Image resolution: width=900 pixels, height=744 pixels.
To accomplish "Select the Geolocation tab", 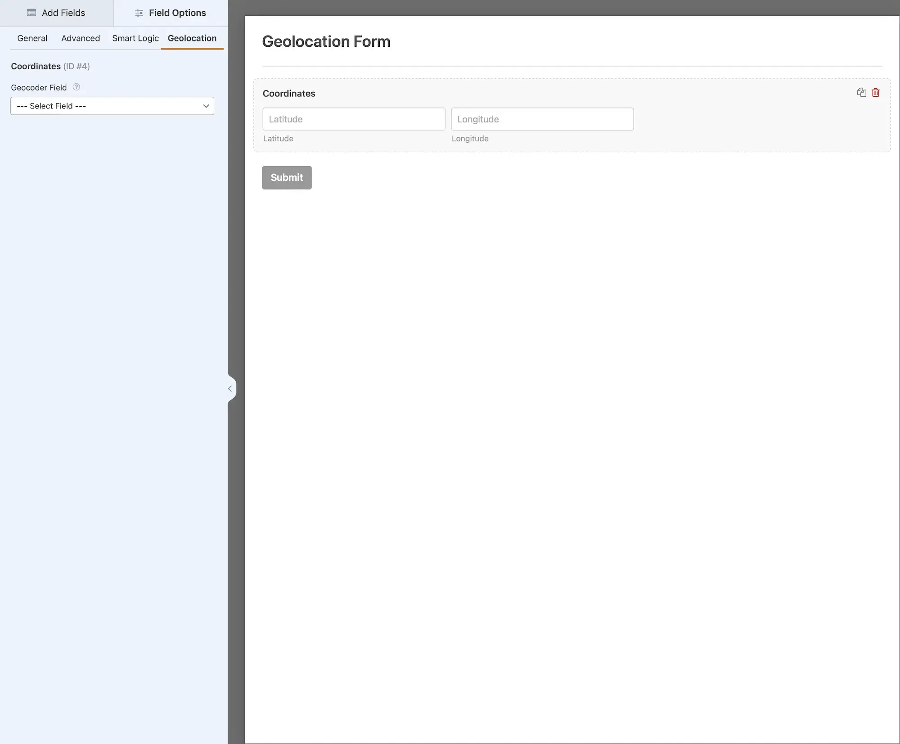I will point(192,38).
